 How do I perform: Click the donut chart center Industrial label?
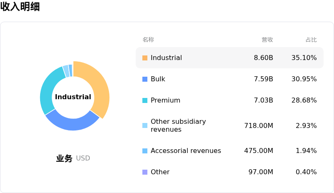pyautogui.click(x=73, y=97)
